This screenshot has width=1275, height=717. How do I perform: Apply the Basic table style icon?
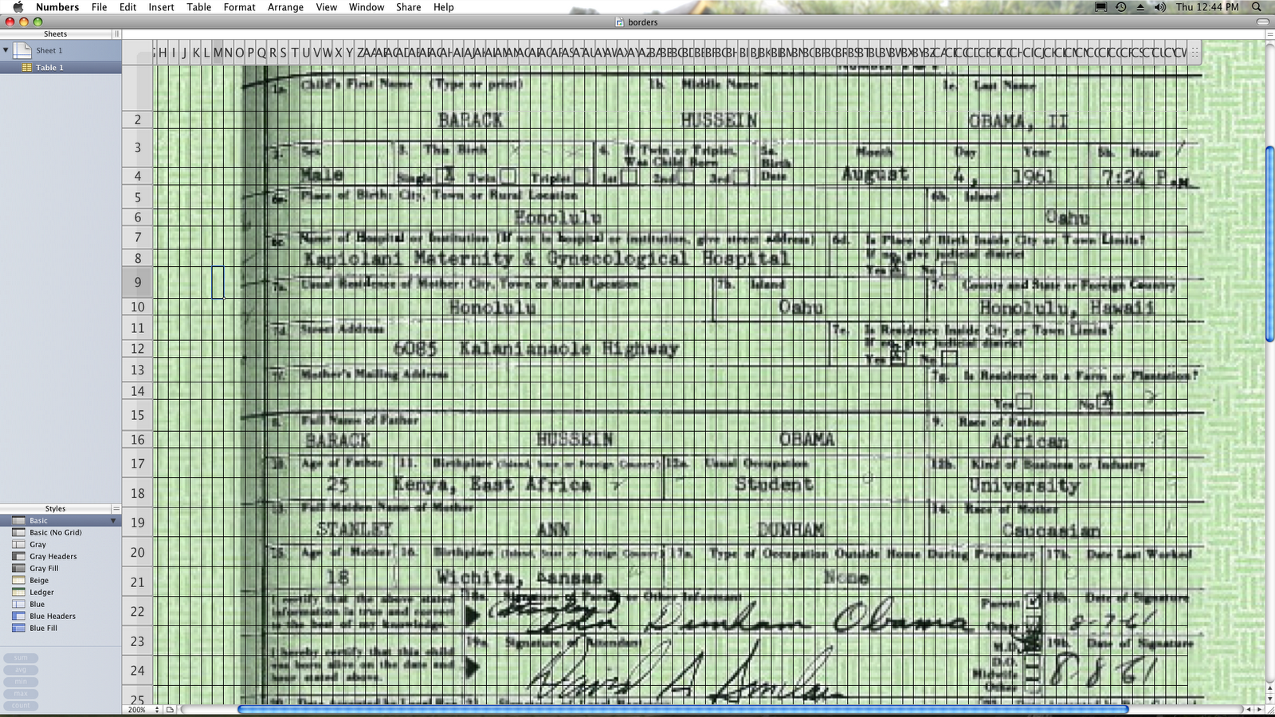pyautogui.click(x=18, y=521)
